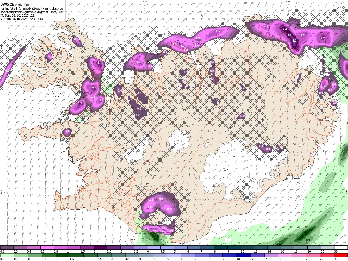Pick rain legend swatch between 1 and 1.5
Screen dimensions: 348x261
(x=62, y=255)
